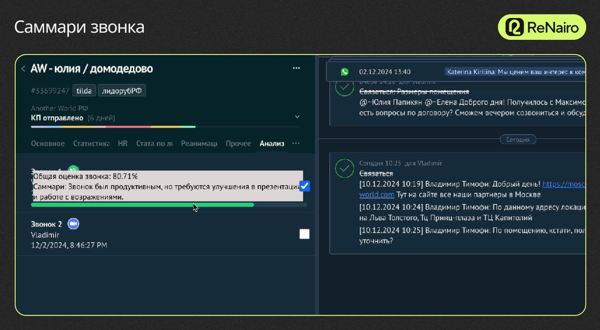Show more tabs via dots after Анализ
The height and width of the screenshot is (330, 600).
296,144
